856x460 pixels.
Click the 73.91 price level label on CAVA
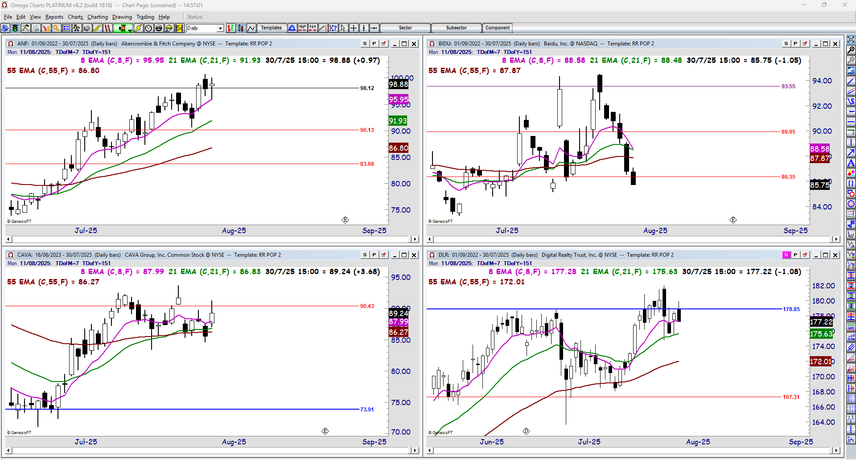(367, 410)
